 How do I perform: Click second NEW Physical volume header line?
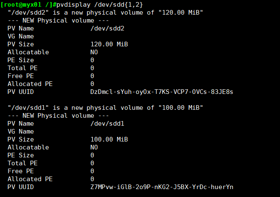(58, 116)
